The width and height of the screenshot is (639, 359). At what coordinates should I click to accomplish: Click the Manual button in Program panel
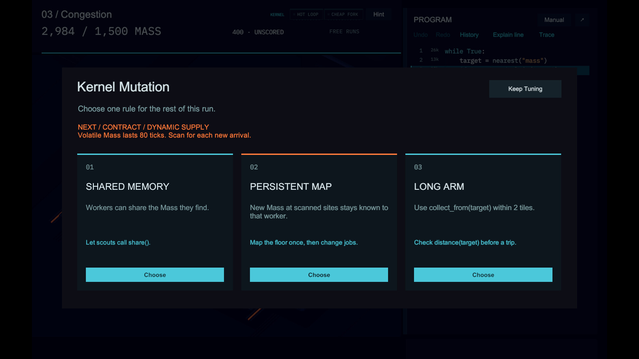tap(554, 20)
